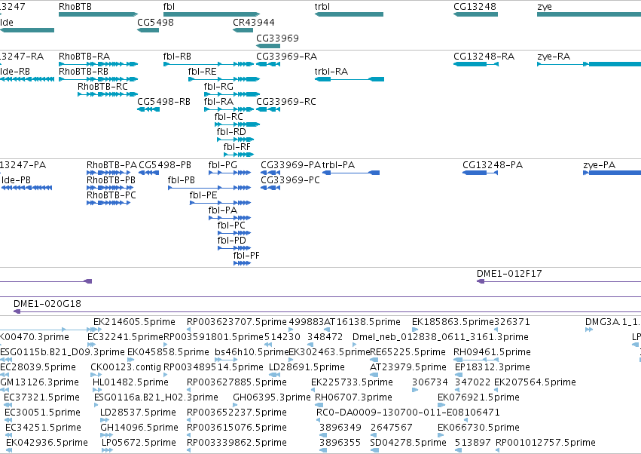
Task: Click the EK042936.5prime EST label
Action: pos(47,443)
